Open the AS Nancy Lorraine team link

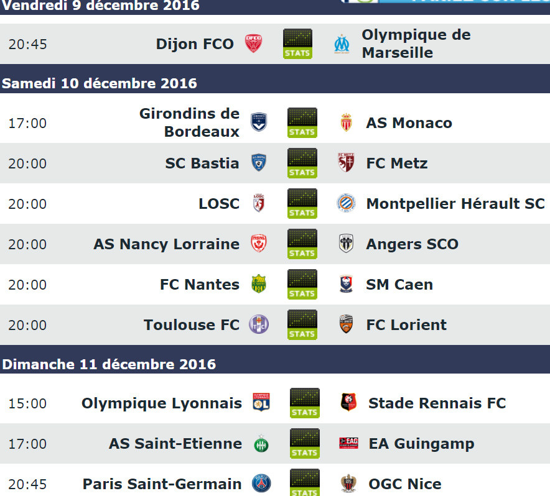[167, 244]
